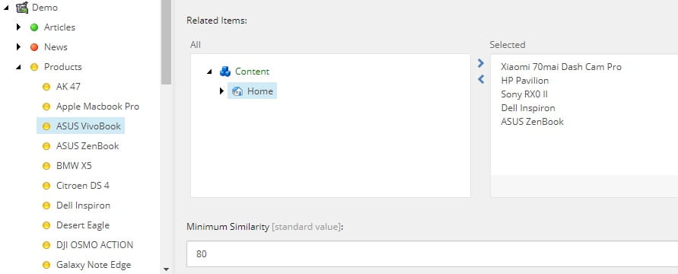Collapse the Demo tree node
678x274 pixels.
point(7,8)
